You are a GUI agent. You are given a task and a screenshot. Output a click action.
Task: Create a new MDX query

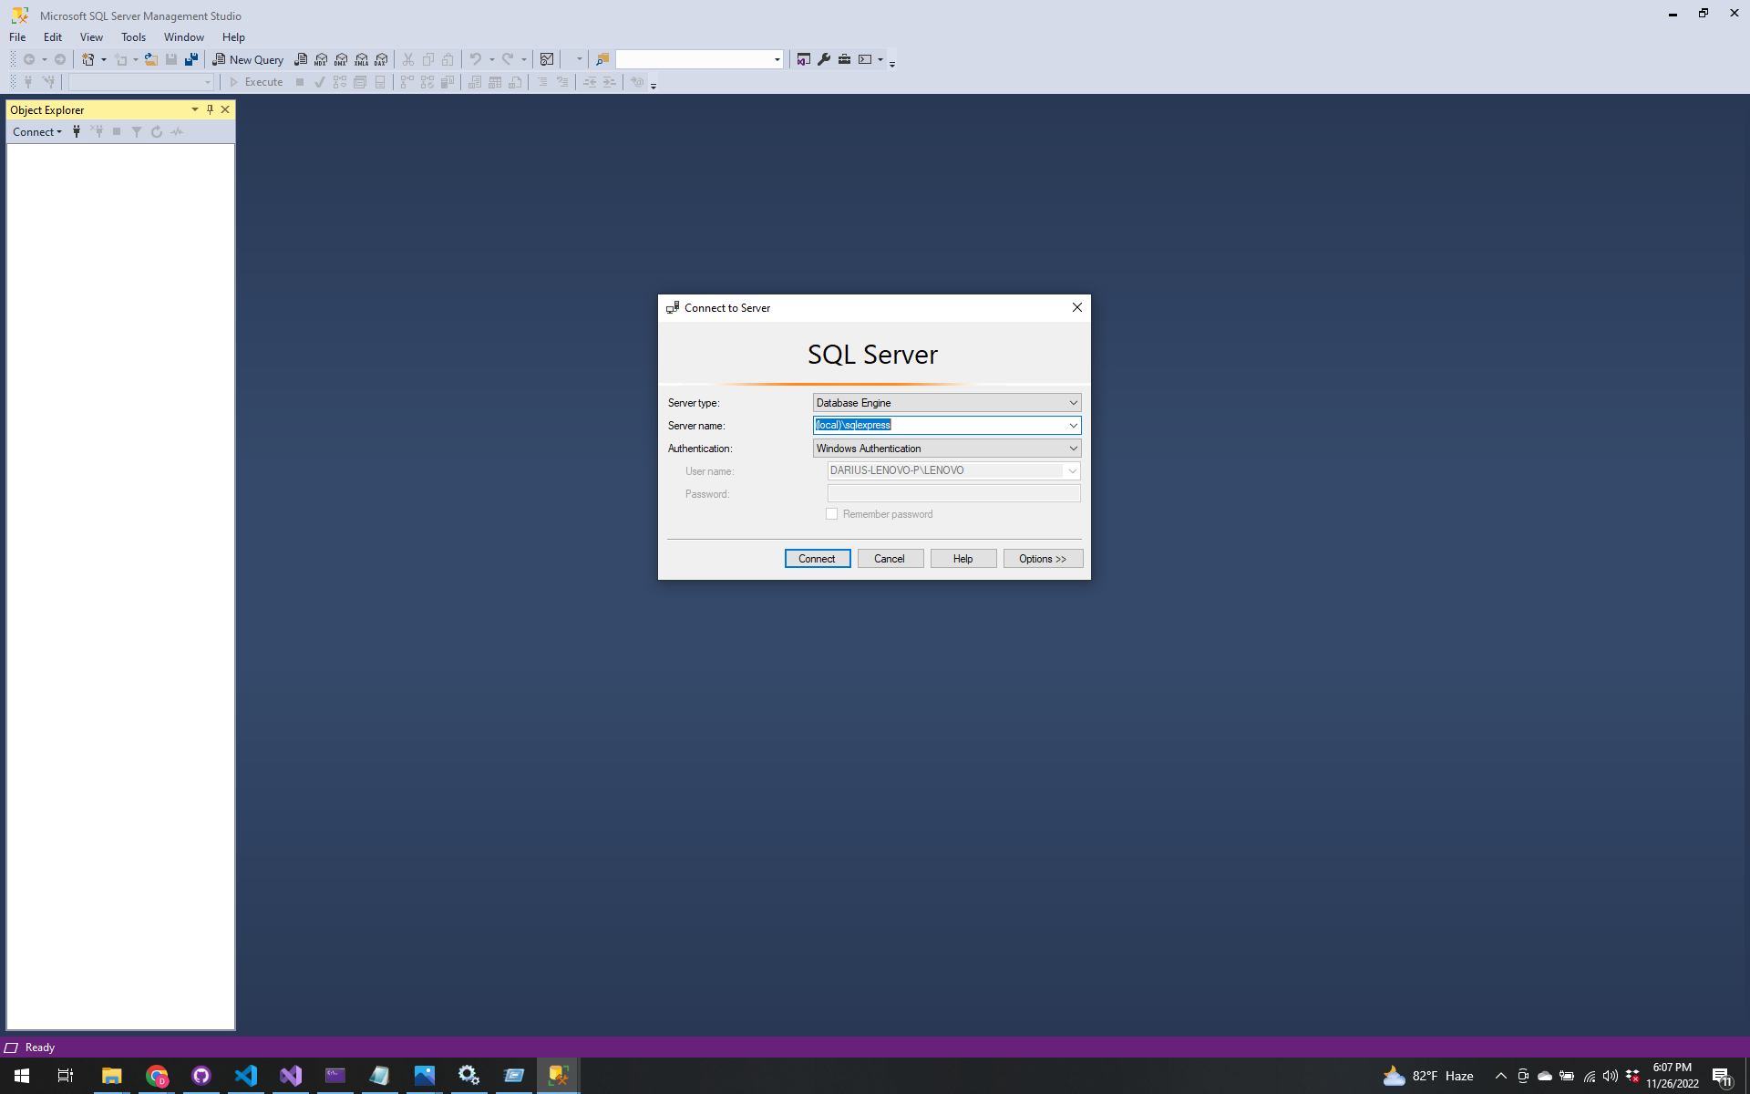click(x=321, y=59)
